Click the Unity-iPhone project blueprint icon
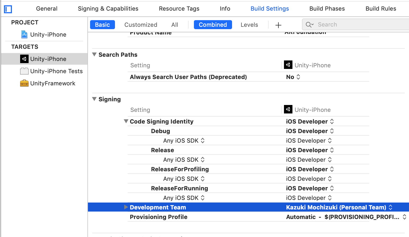 point(24,34)
